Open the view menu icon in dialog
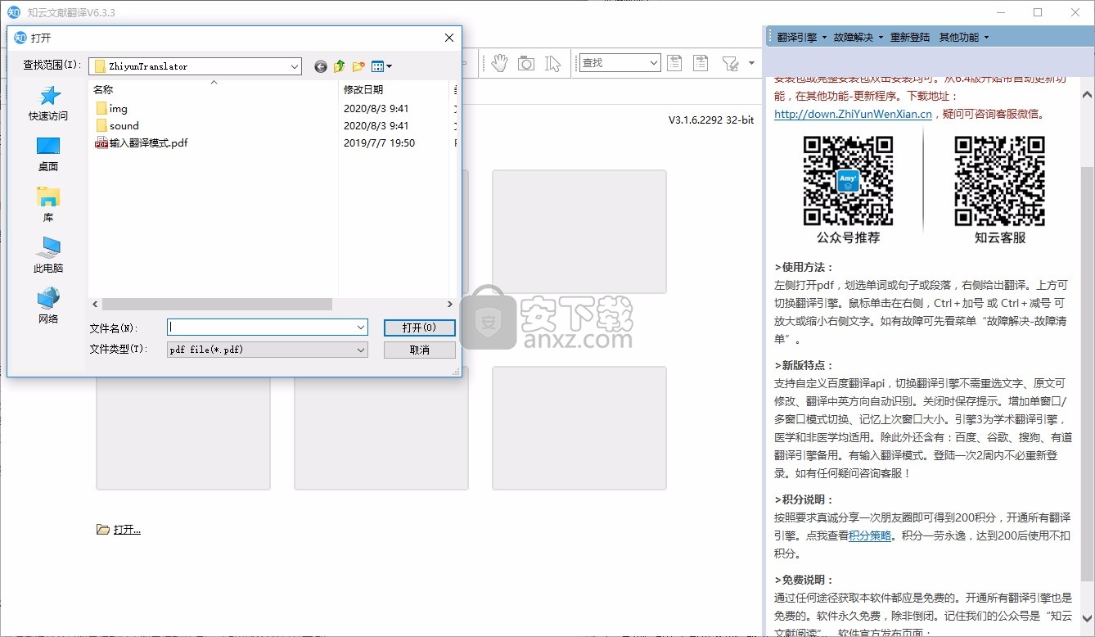1095x637 pixels. coord(381,66)
